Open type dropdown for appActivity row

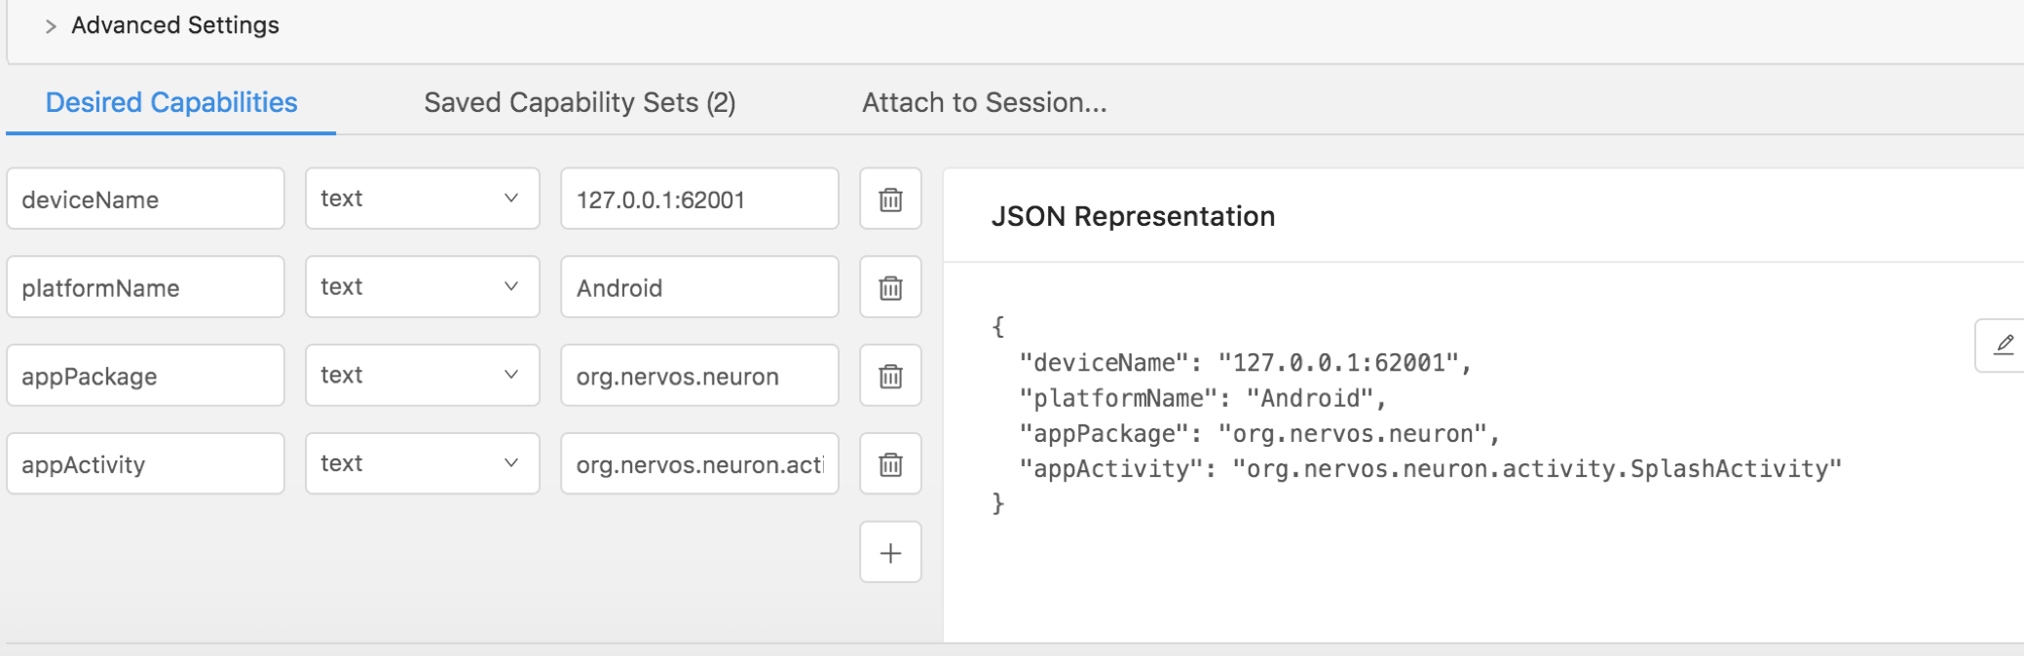422,463
